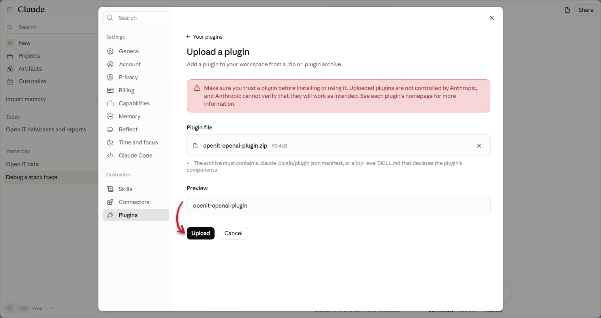Open General settings
The width and height of the screenshot is (601, 318).
136,51
